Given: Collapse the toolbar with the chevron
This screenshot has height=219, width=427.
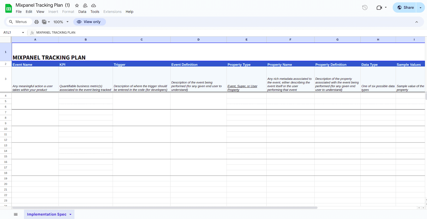Looking at the screenshot, I should point(417,22).
